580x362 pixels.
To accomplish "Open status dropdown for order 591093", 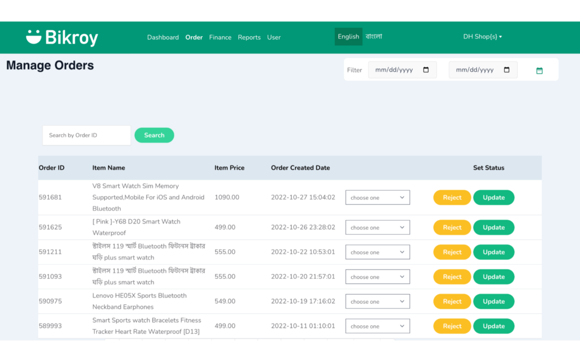I will click(378, 277).
